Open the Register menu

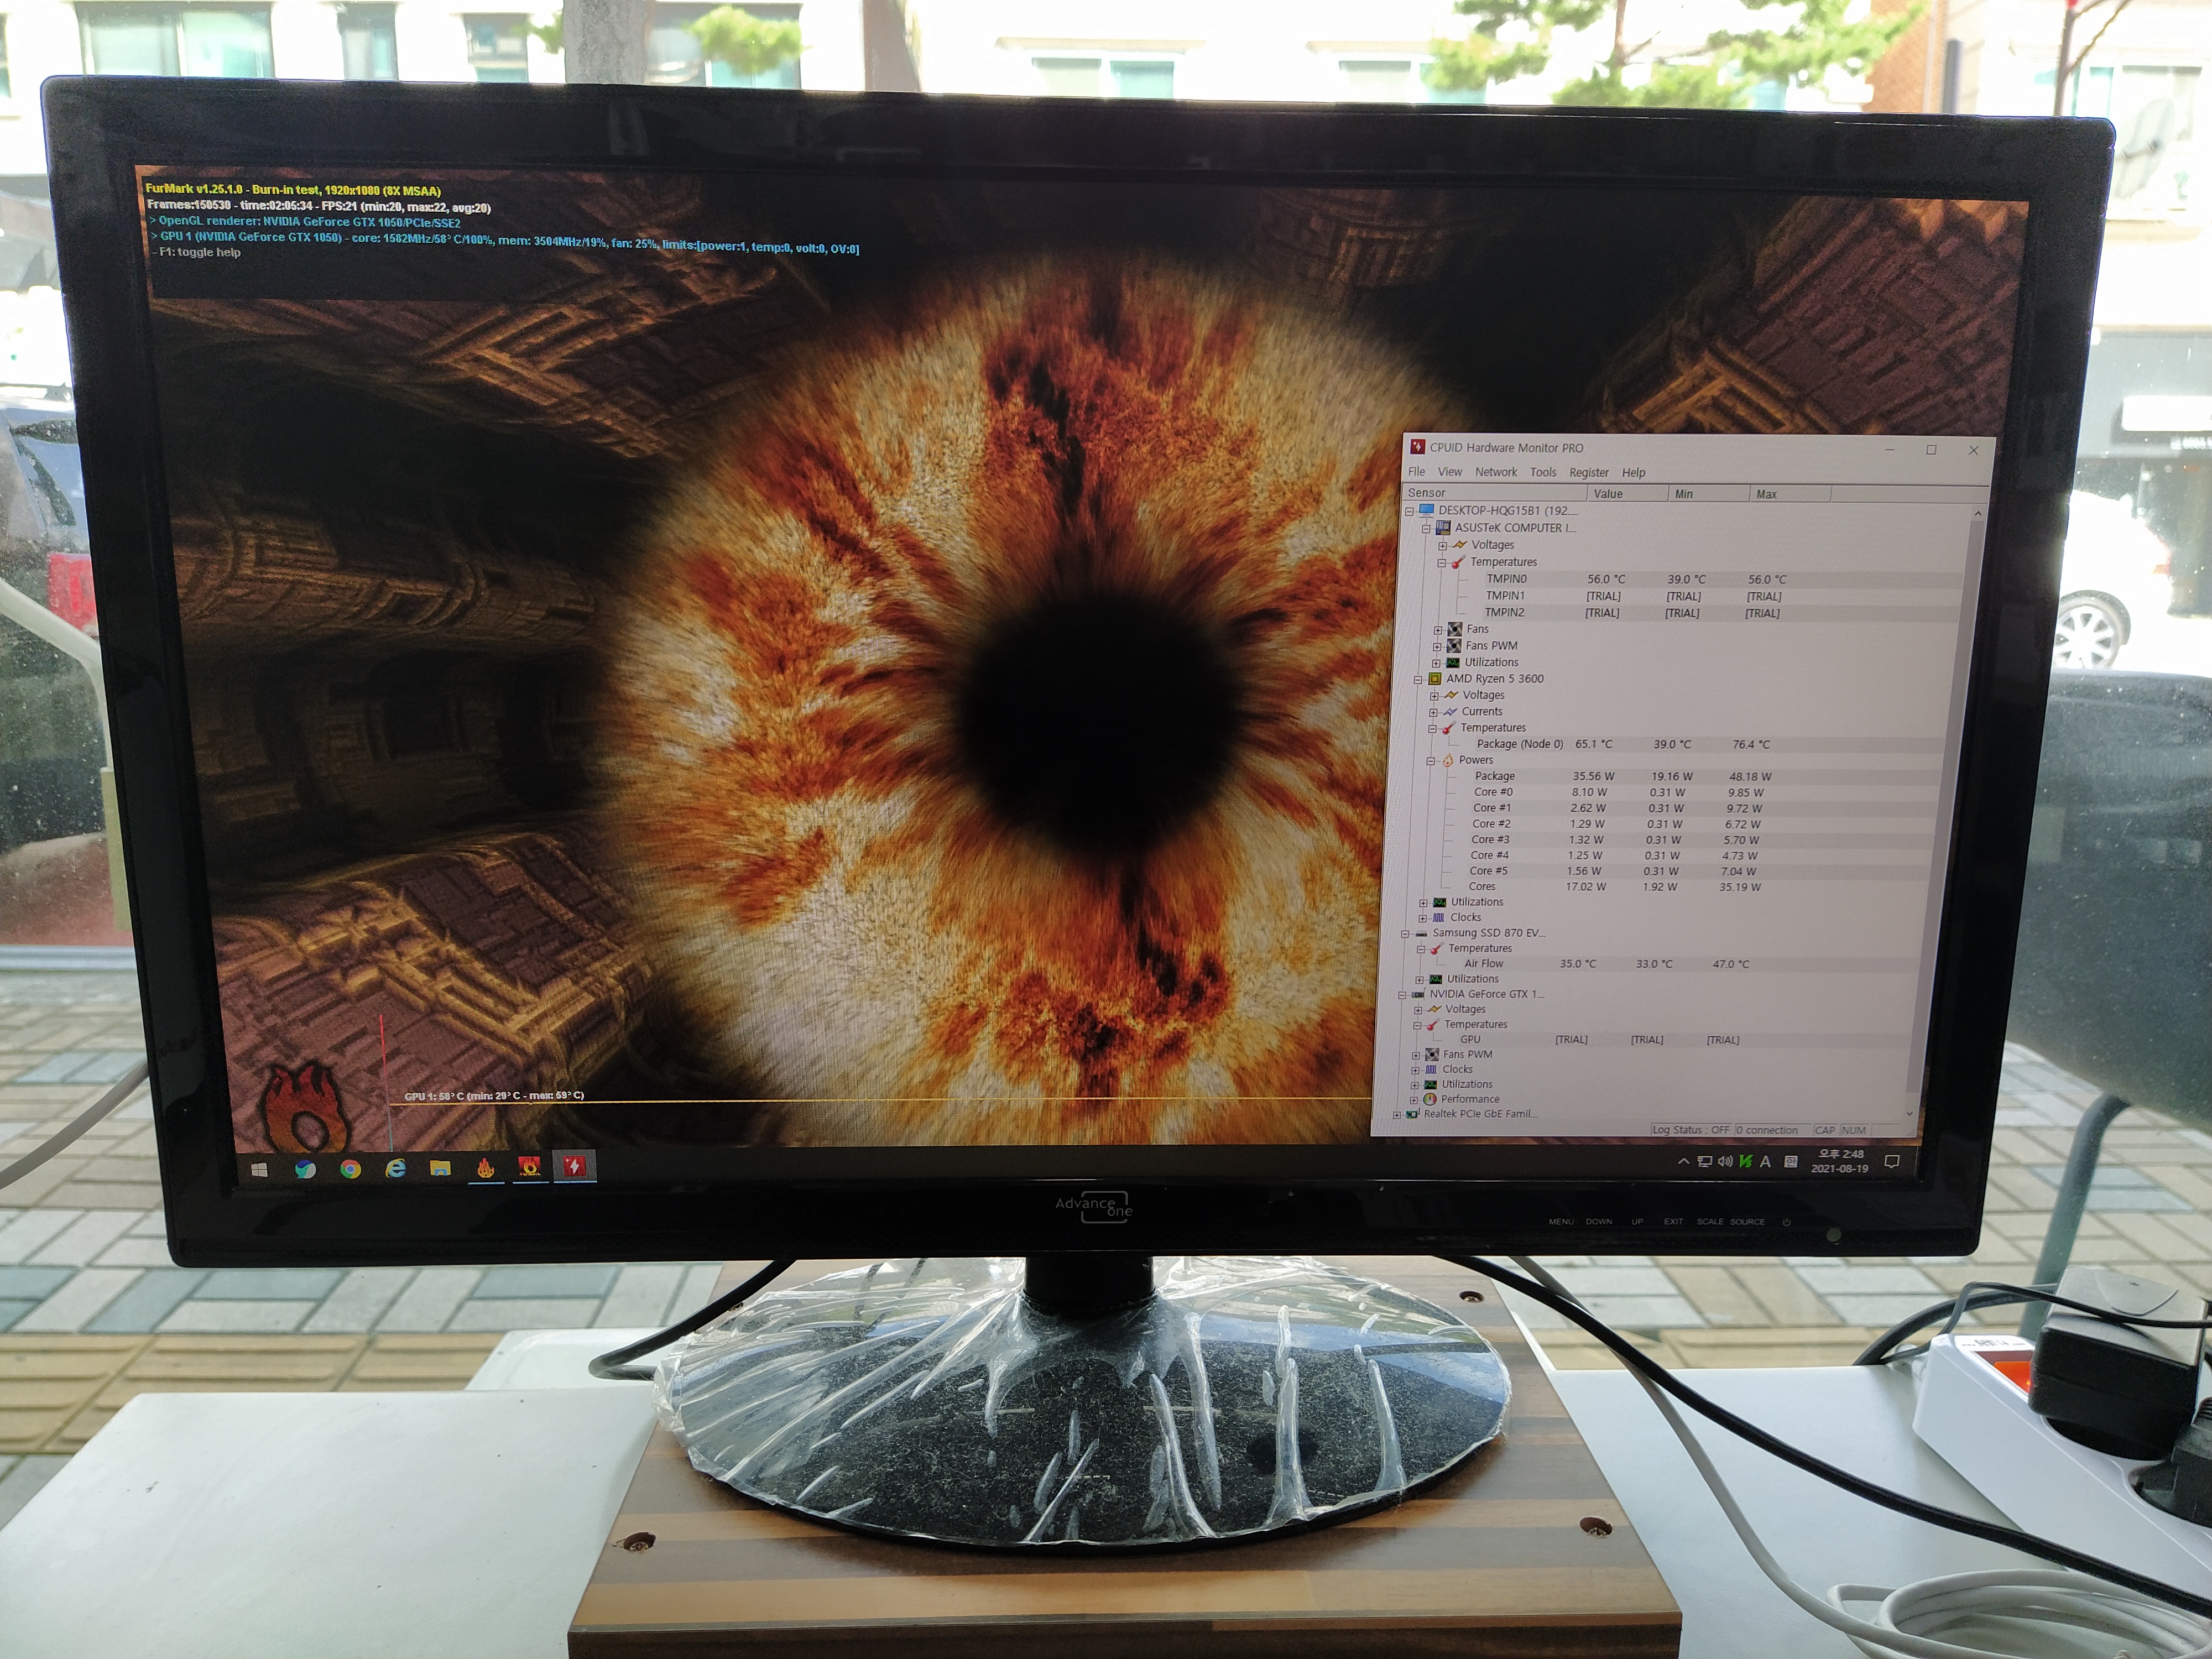point(1589,473)
